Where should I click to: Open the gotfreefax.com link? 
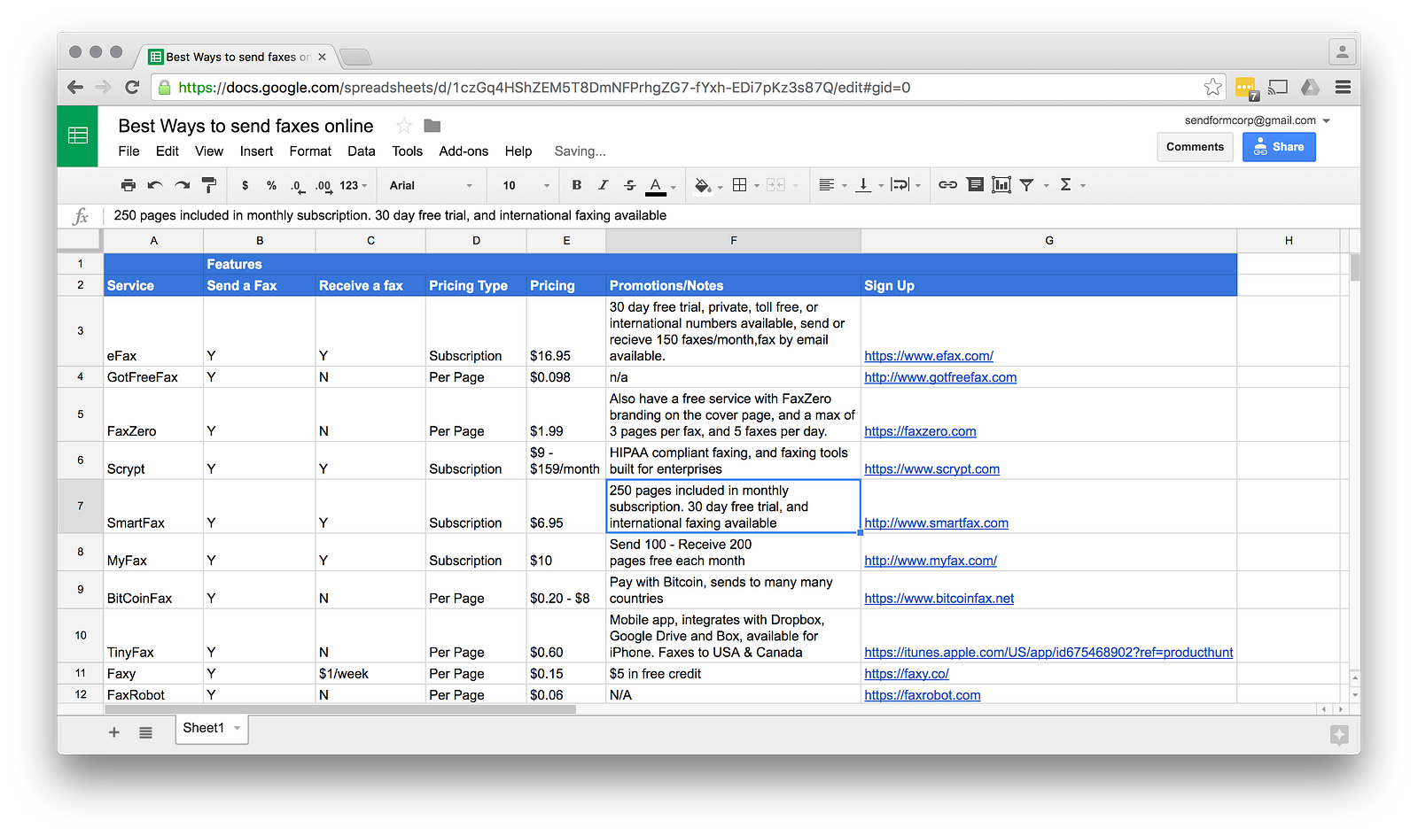[x=940, y=377]
